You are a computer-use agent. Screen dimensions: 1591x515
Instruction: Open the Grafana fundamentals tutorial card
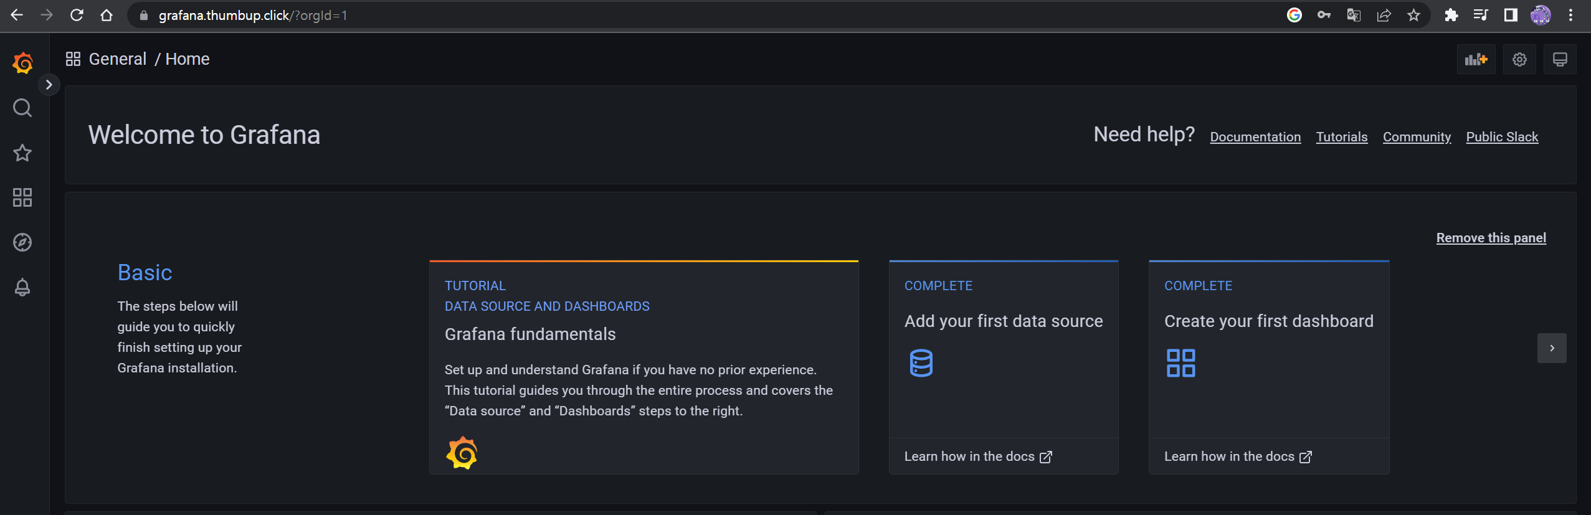pyautogui.click(x=644, y=367)
